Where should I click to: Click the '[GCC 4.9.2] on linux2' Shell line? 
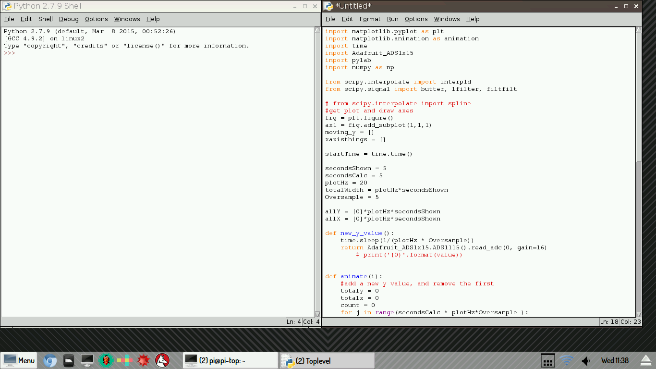click(x=44, y=38)
